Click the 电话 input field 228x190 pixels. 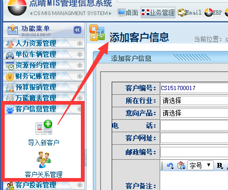coord(194,125)
